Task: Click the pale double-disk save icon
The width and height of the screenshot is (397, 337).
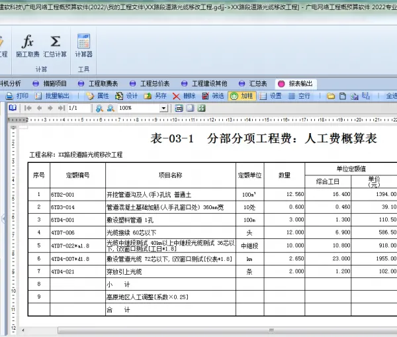Action: (366, 96)
